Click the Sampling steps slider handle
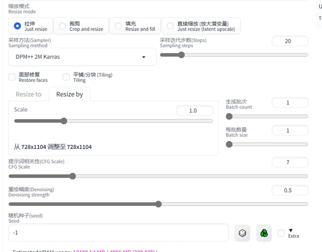 tap(181, 55)
